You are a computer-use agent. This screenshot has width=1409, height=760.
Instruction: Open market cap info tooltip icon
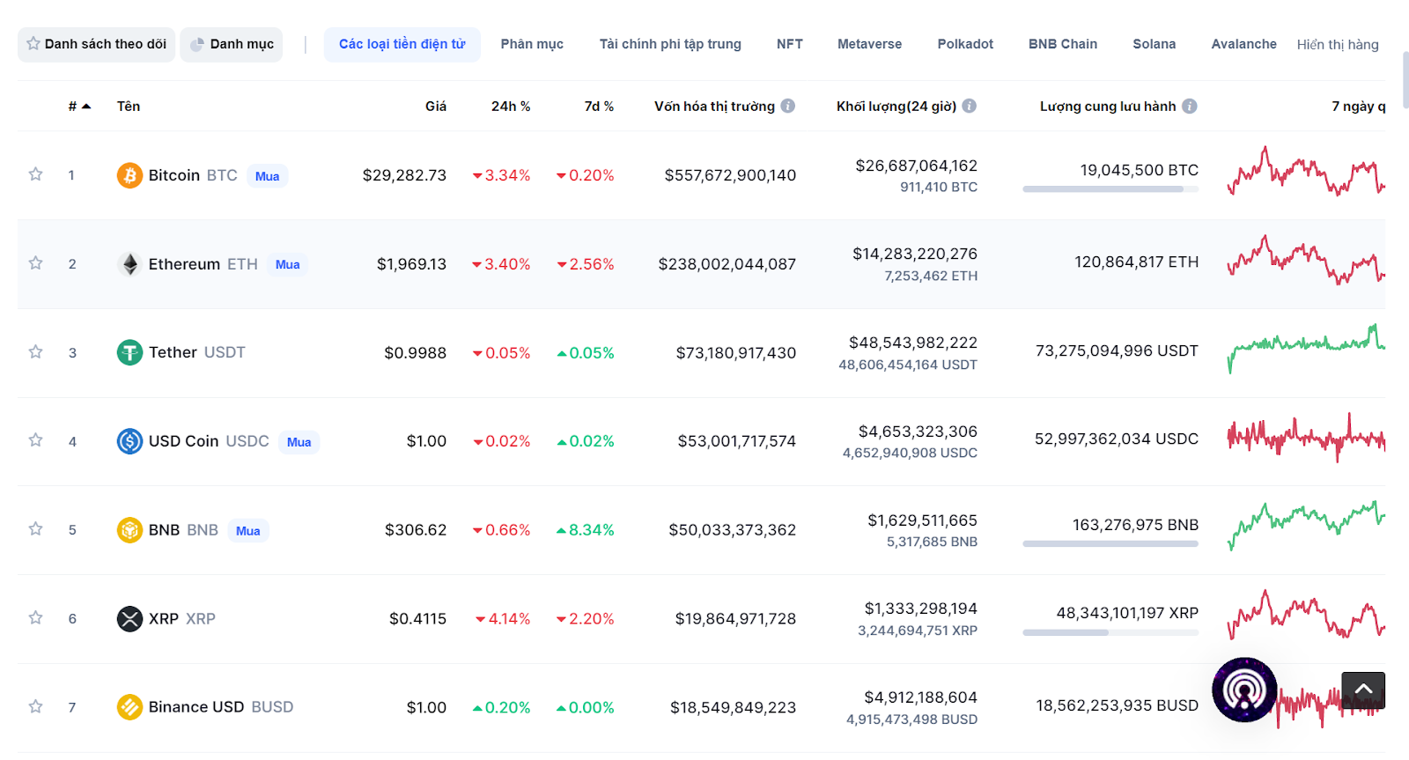[x=788, y=106]
